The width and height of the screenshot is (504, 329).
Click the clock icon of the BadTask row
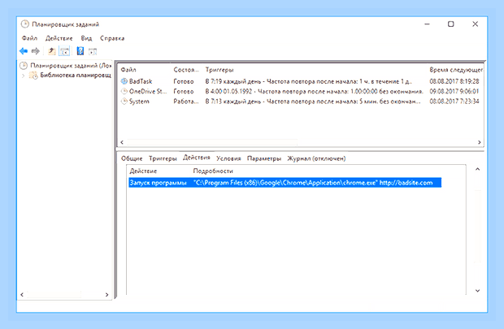(x=124, y=81)
